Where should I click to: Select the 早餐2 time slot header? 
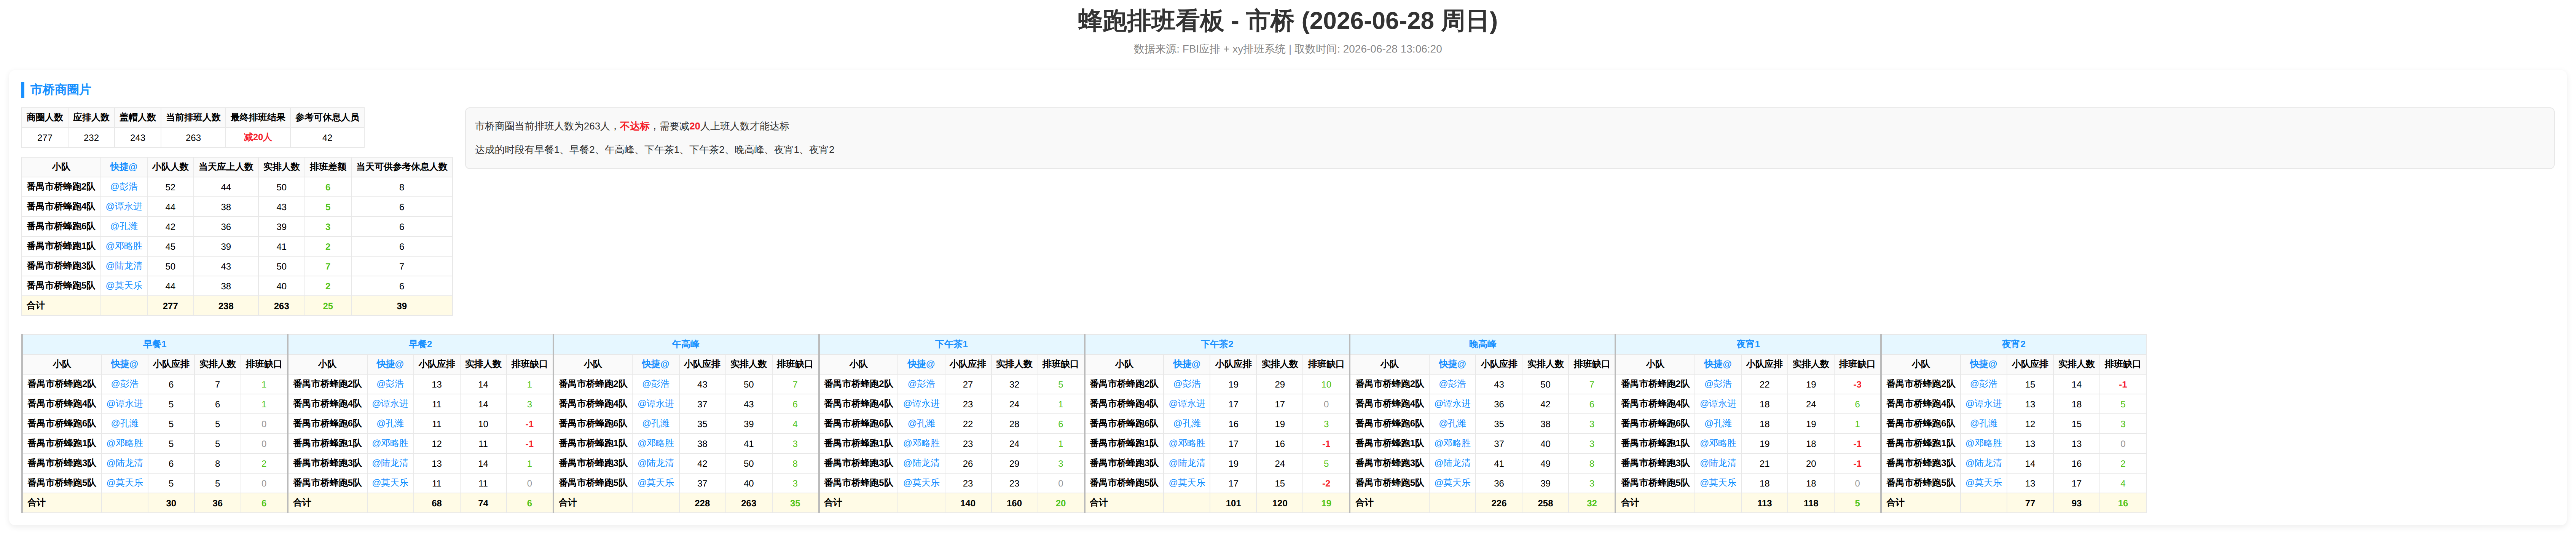click(x=420, y=344)
